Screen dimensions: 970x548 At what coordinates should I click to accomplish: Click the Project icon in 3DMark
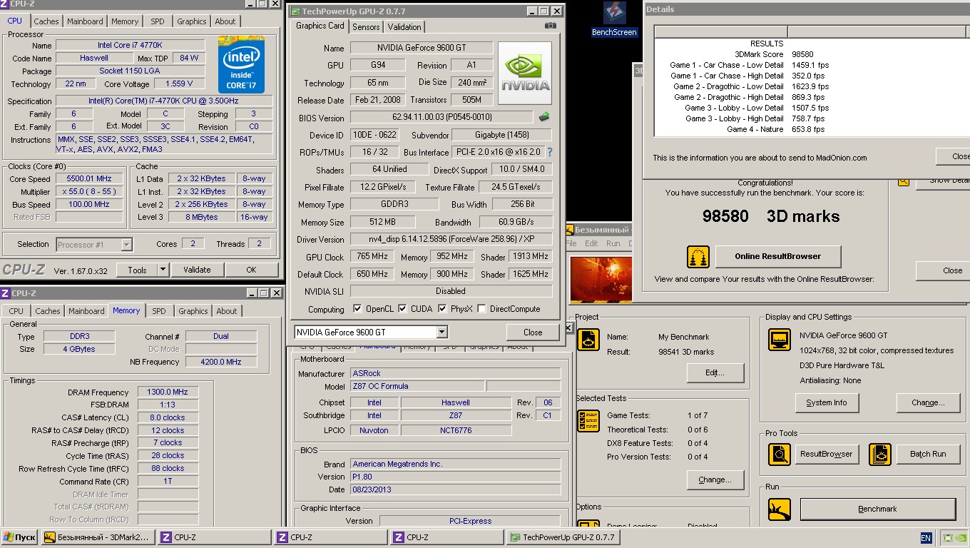click(588, 340)
